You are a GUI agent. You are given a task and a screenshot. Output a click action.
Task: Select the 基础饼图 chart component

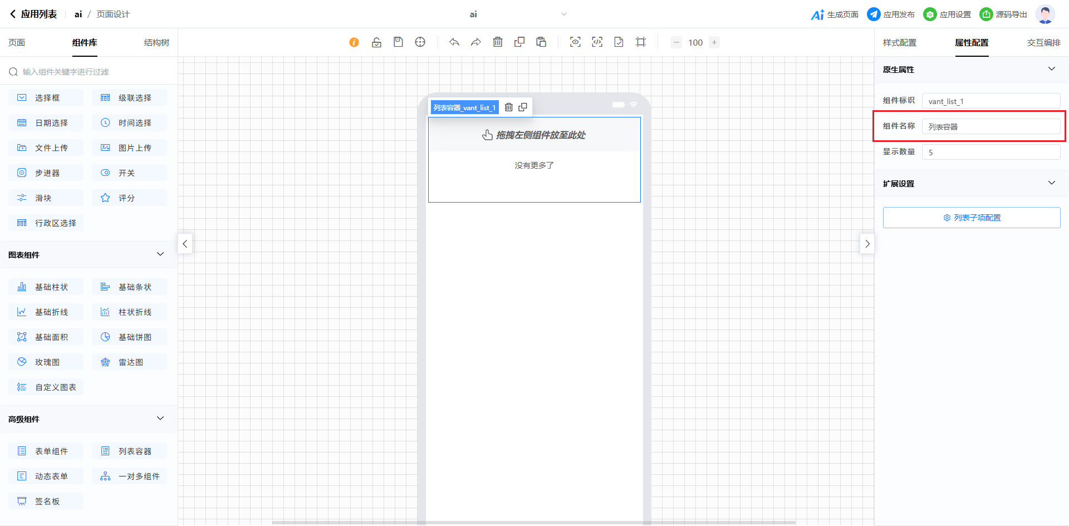tap(129, 337)
